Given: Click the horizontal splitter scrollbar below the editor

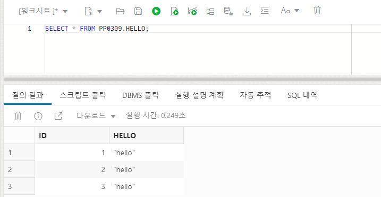Looking at the screenshot, I should pos(192,79).
